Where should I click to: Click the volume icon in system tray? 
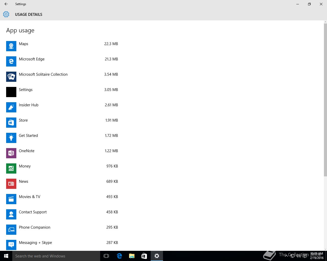pos(299,256)
